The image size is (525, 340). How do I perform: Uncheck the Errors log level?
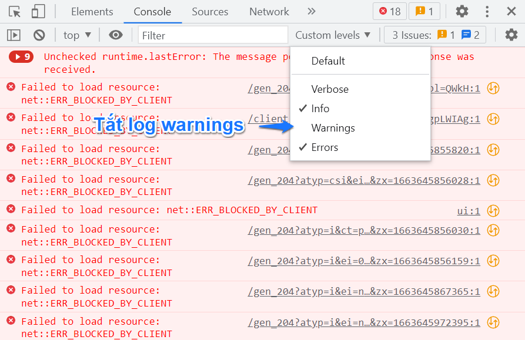[330, 147]
